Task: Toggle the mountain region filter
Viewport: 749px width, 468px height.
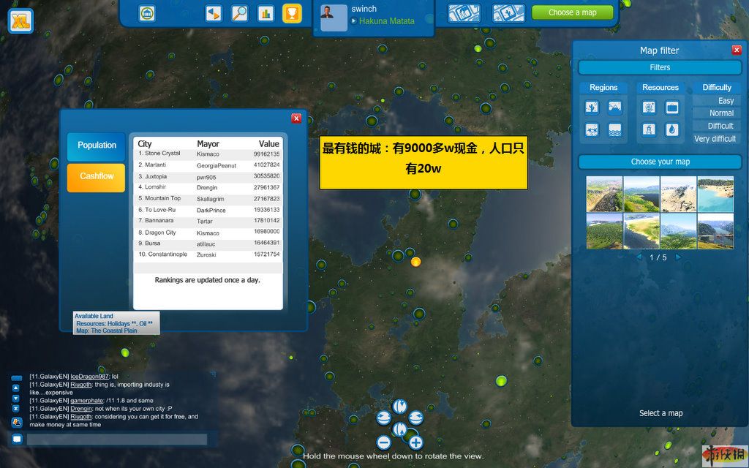Action: (614, 107)
